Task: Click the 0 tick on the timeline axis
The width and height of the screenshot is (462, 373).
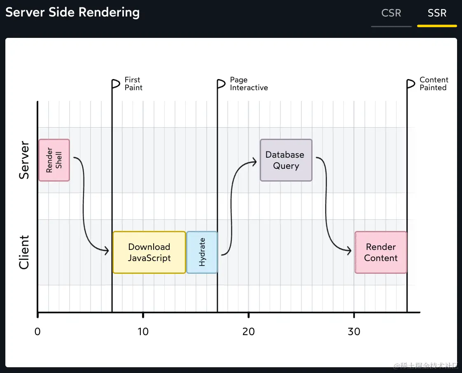Action: [37, 331]
